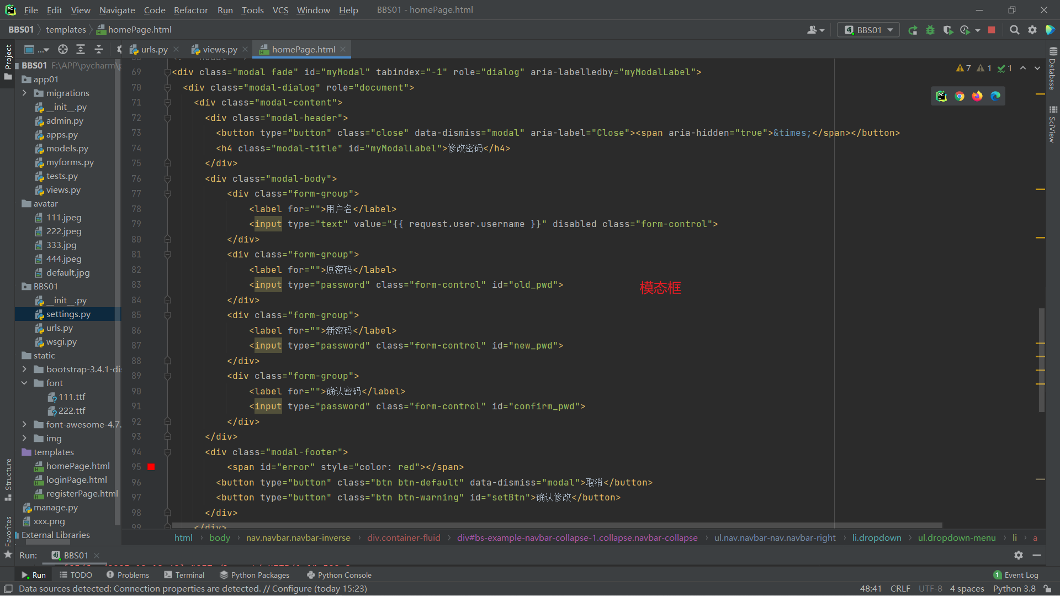Image resolution: width=1060 pixels, height=596 pixels.
Task: Click breakpoint marker on line 95
Action: [151, 467]
